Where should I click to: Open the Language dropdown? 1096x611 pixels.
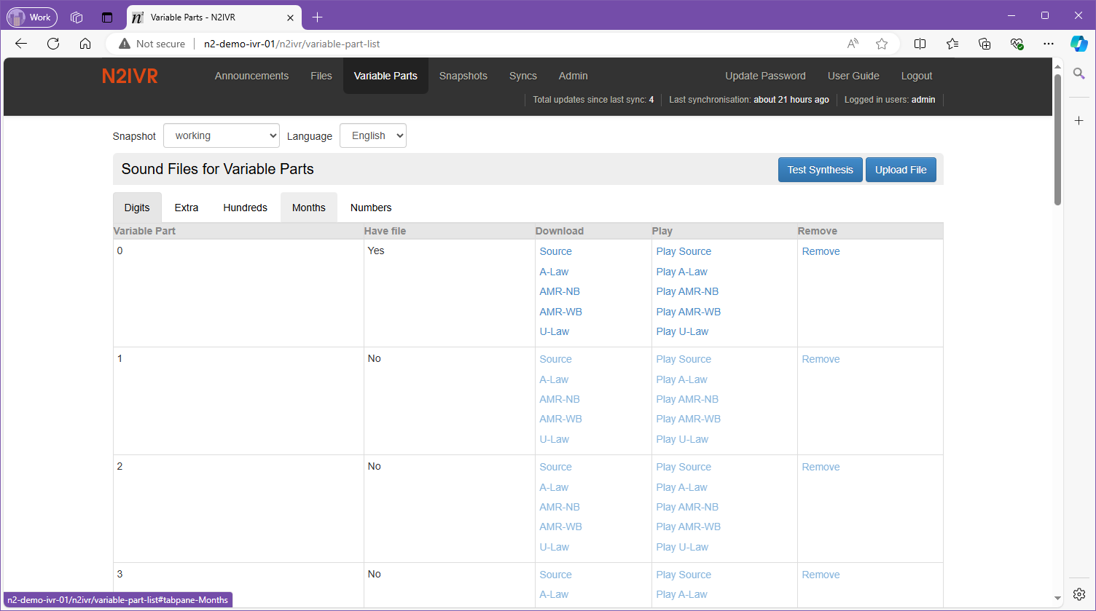tap(373, 135)
